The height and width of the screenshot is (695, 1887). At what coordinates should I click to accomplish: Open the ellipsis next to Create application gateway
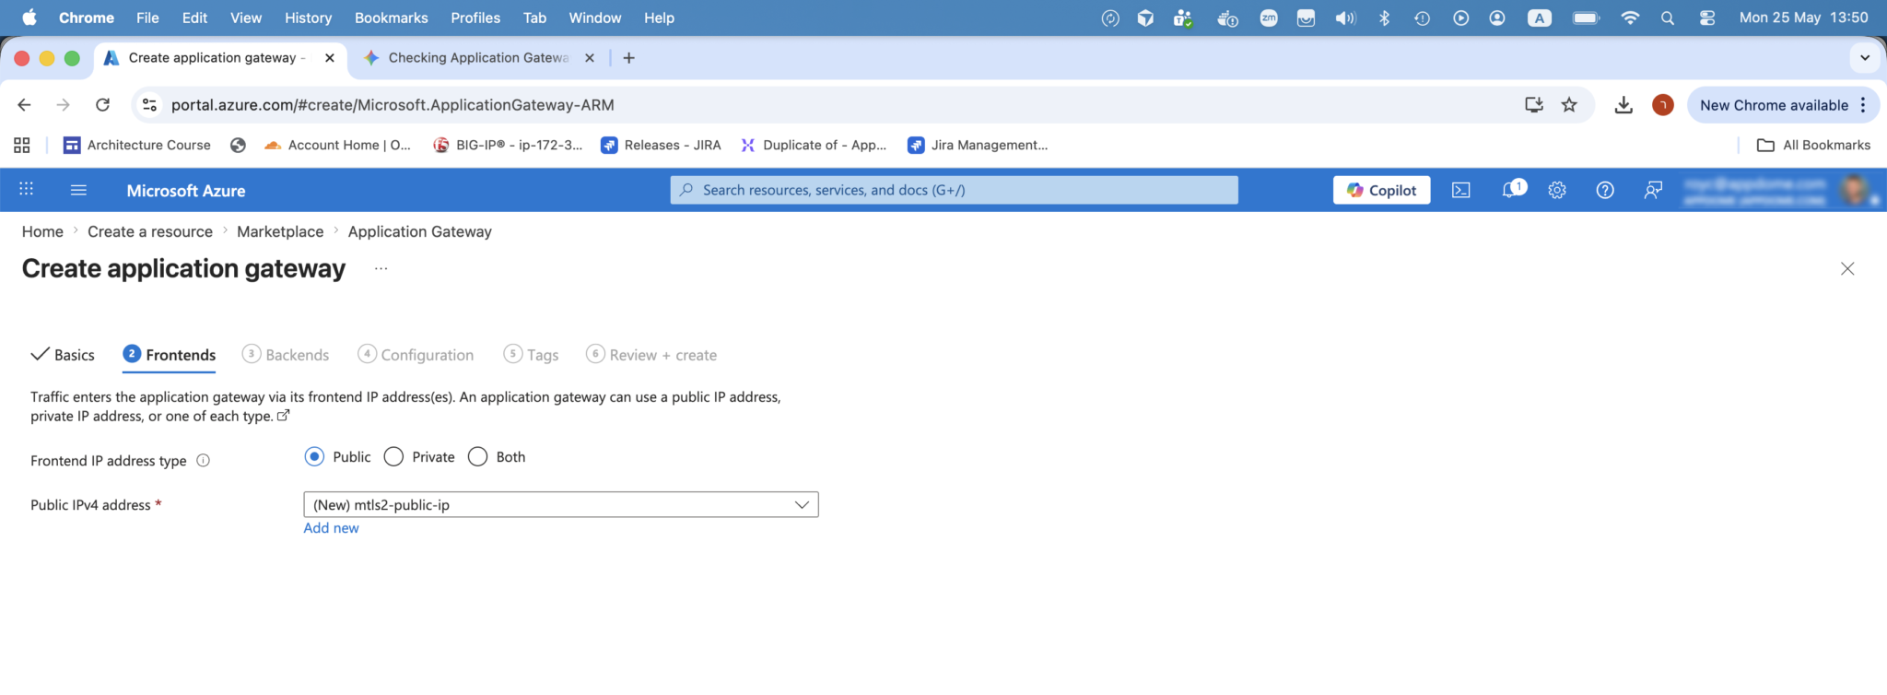[381, 268]
